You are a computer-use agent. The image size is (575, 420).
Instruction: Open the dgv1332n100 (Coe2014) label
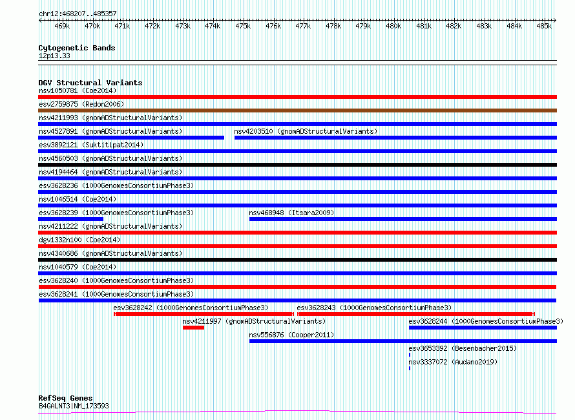[79, 240]
